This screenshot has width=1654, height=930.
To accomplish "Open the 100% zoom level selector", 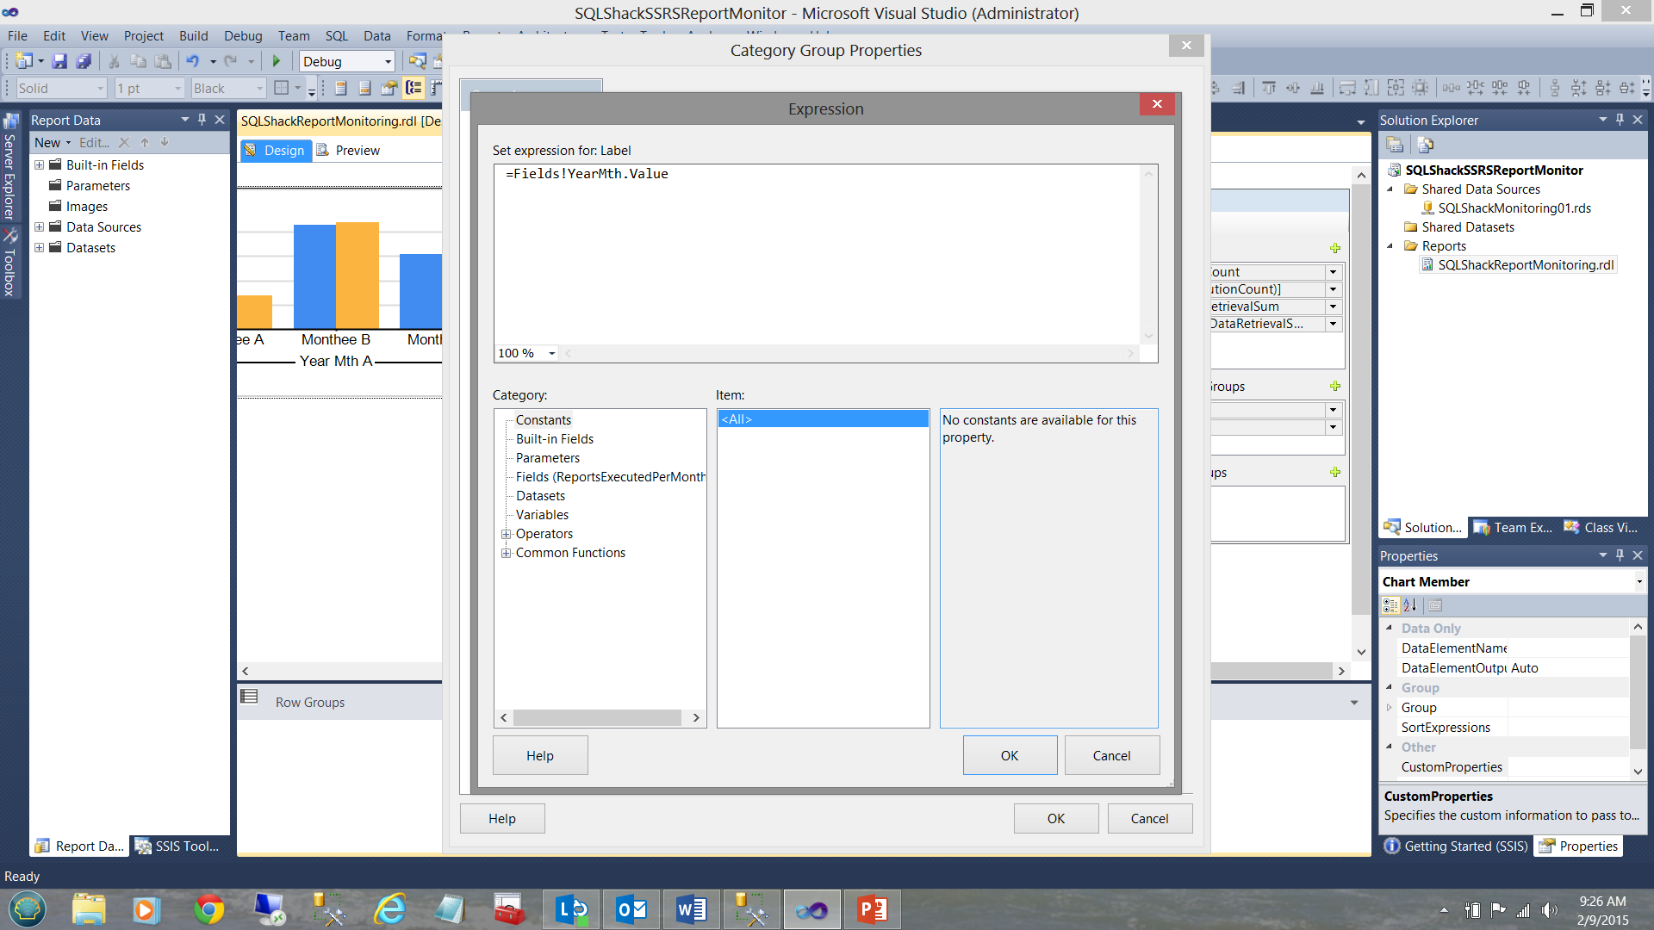I will click(x=551, y=353).
